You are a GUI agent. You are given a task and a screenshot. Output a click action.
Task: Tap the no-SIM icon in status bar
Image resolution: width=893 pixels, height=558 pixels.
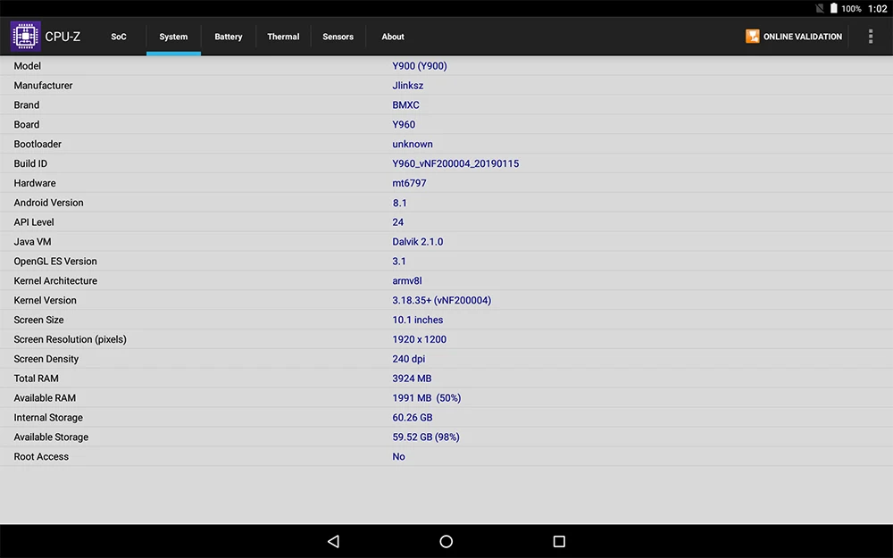[820, 8]
